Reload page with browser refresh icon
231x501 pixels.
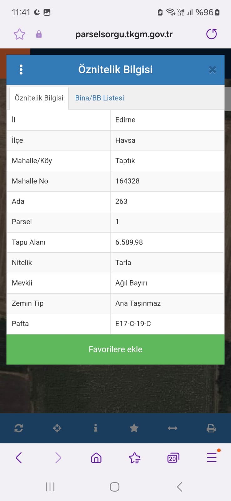pos(212,34)
